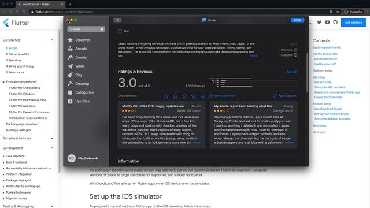Open Play category in App Store sidebar
This screenshot has width=370, height=208.
point(75,75)
